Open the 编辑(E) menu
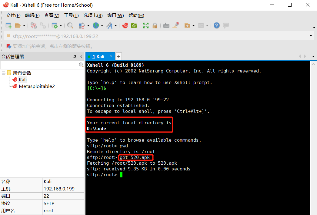The height and width of the screenshot is (215, 317). tap(32, 15)
